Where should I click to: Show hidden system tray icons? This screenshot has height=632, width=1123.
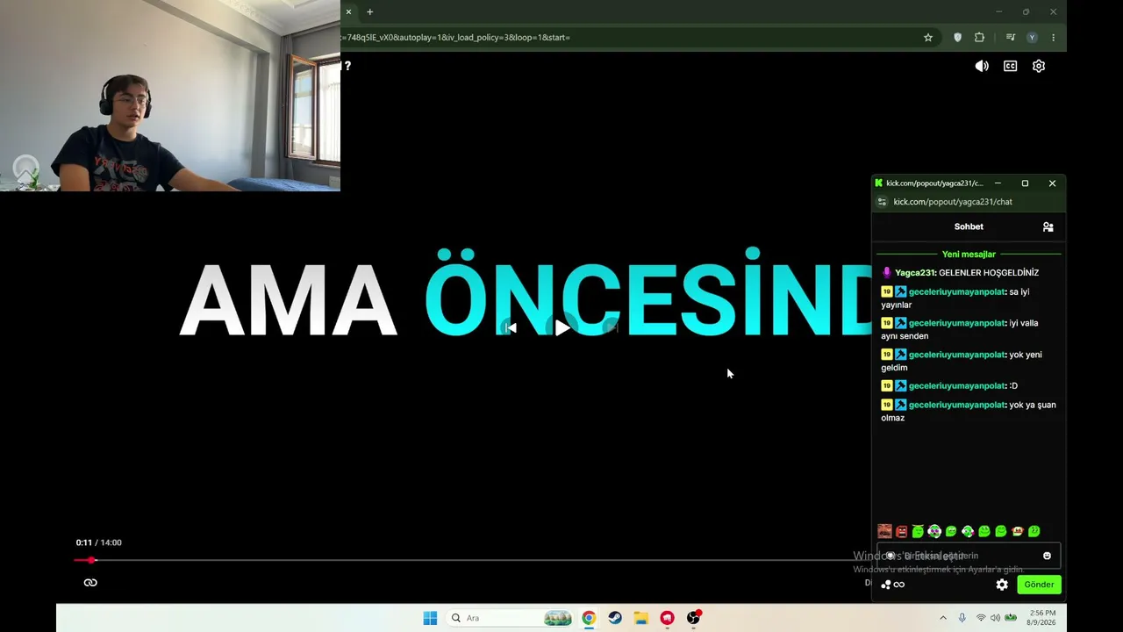pyautogui.click(x=943, y=618)
